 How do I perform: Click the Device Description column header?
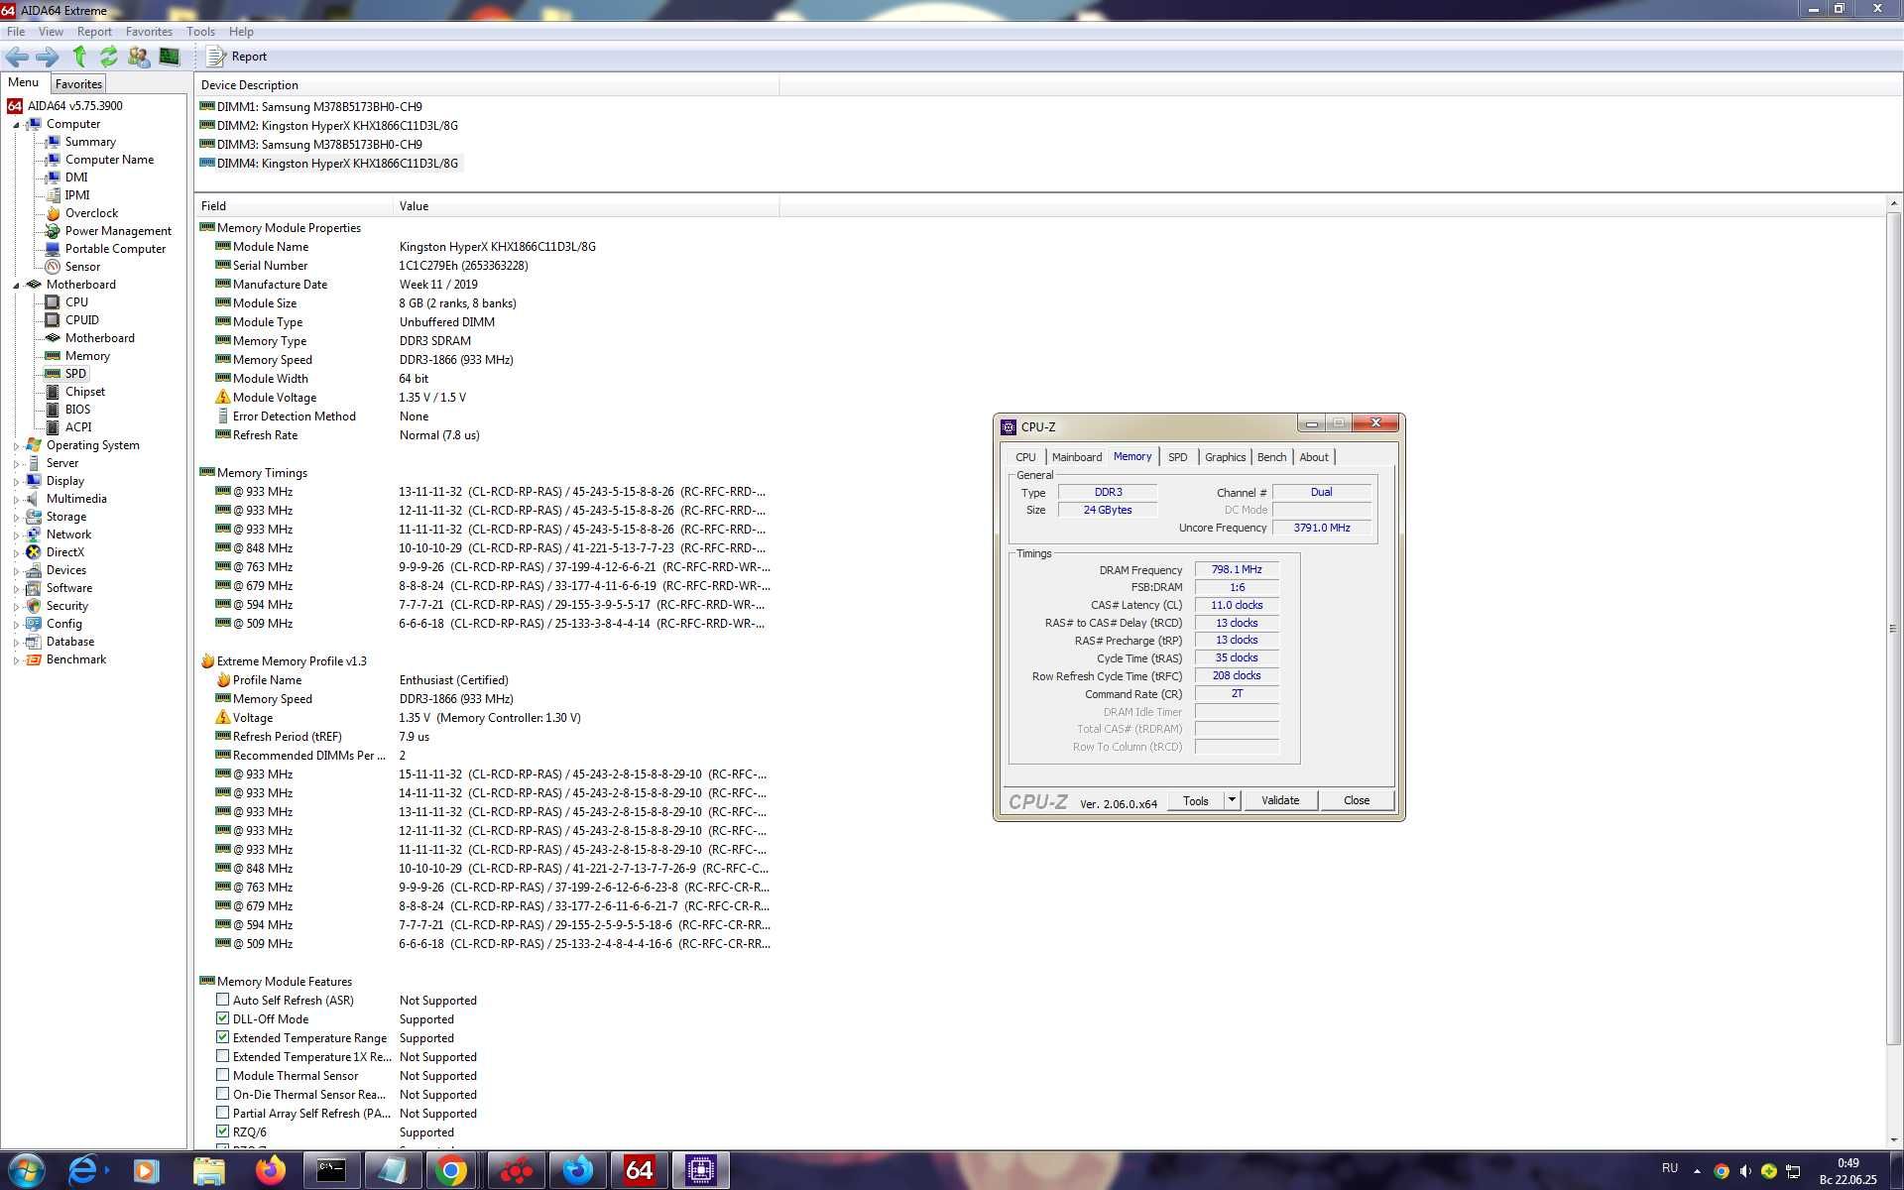pyautogui.click(x=486, y=85)
